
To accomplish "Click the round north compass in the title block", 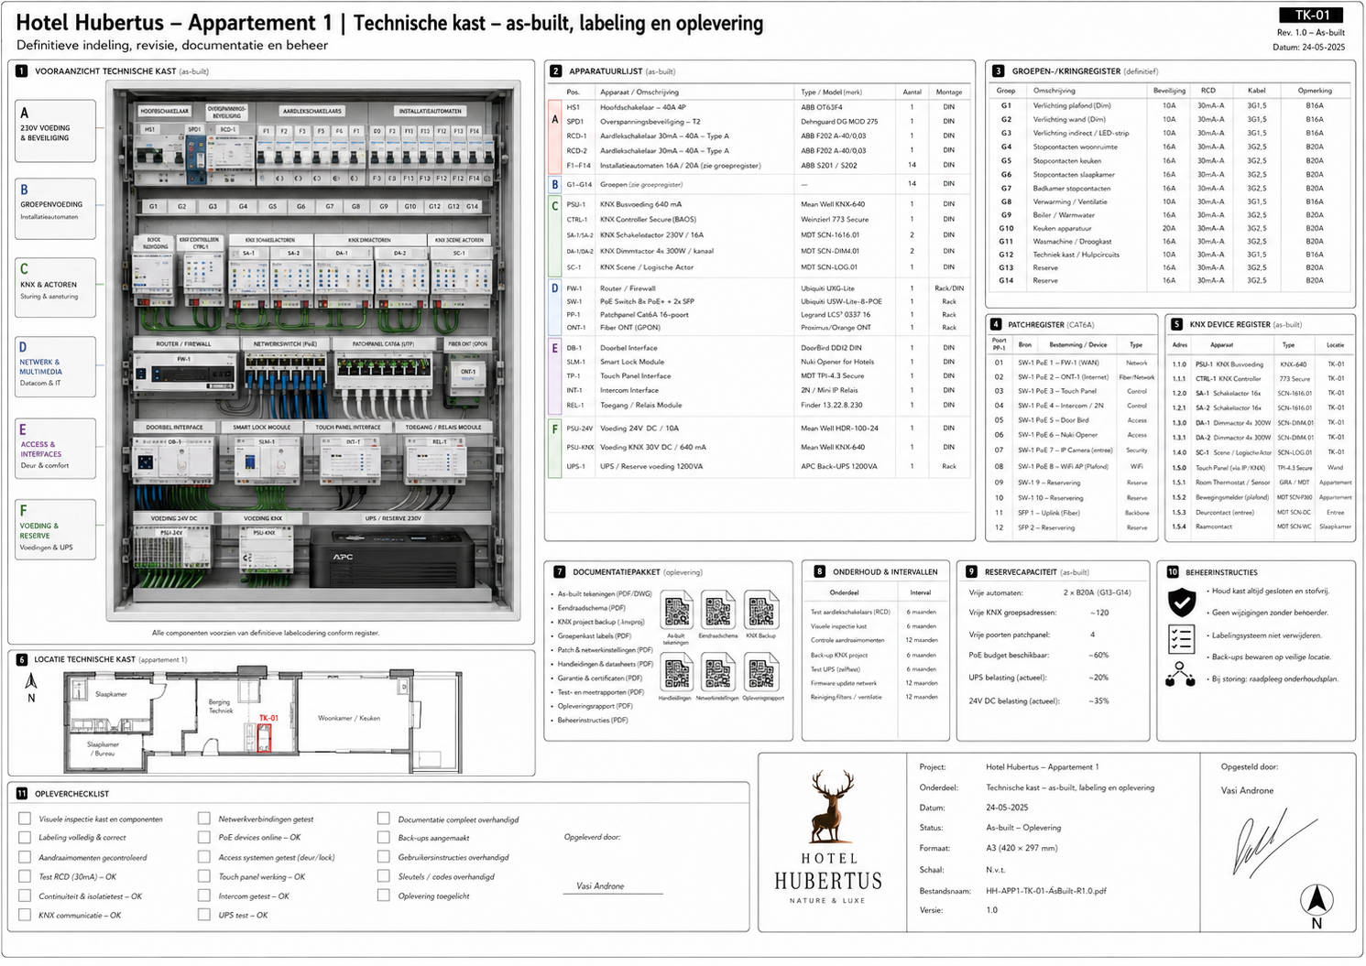I will [x=1317, y=899].
